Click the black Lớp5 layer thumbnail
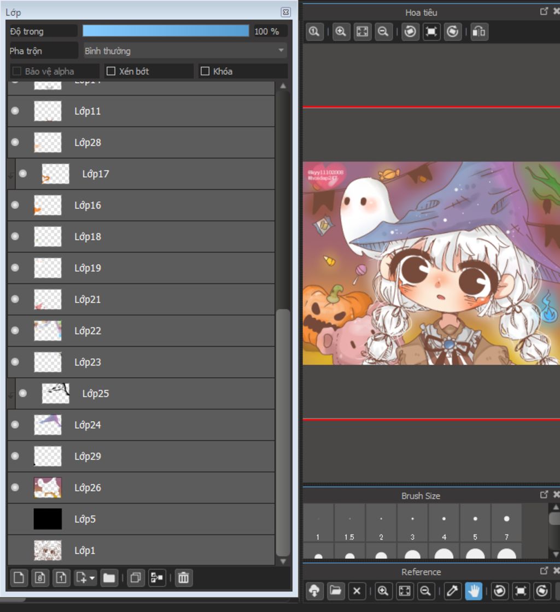Image resolution: width=560 pixels, height=612 pixels. click(48, 519)
